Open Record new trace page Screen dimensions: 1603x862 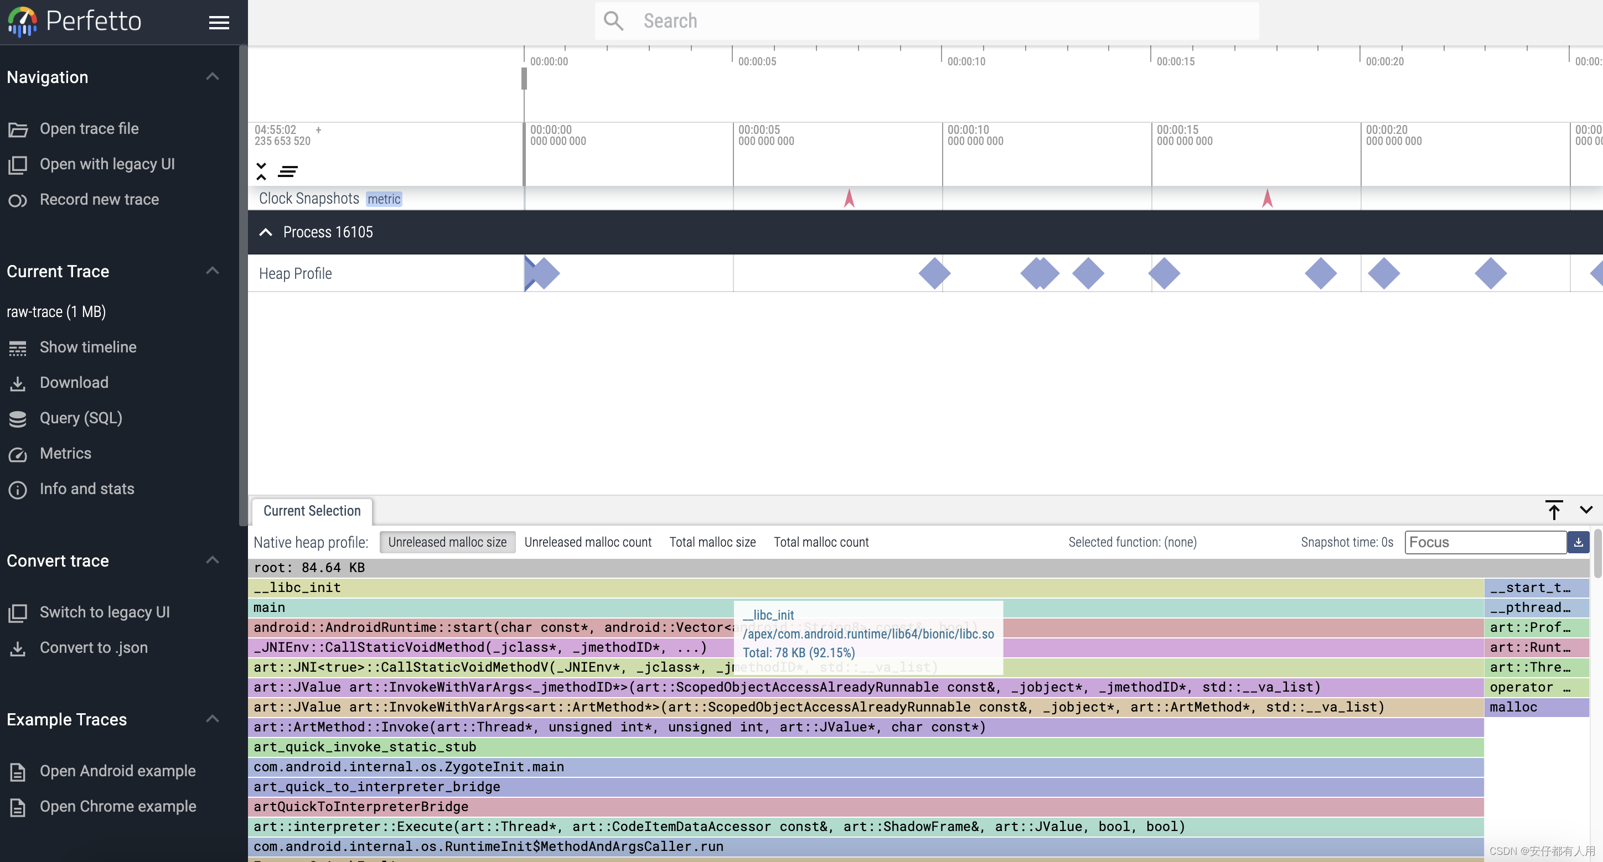[x=100, y=200]
